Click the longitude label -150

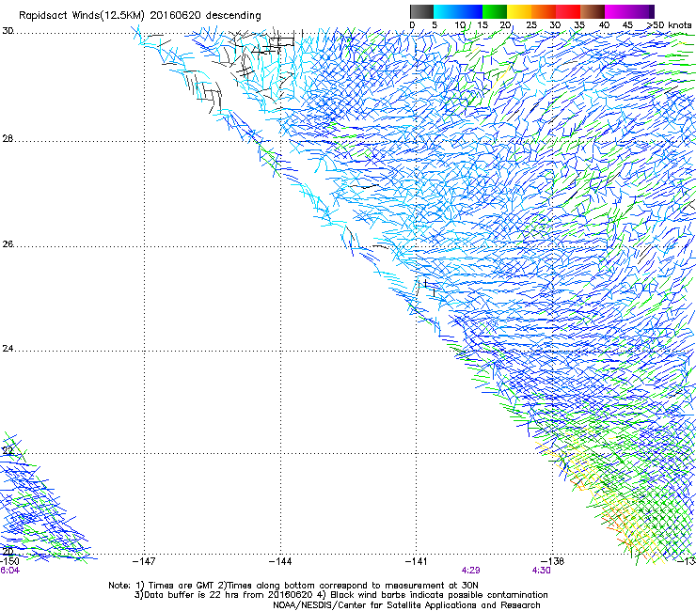coord(9,561)
